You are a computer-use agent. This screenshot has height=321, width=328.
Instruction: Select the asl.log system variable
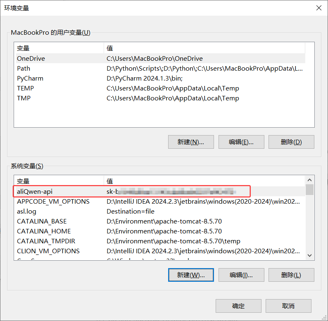pyautogui.click(x=28, y=212)
